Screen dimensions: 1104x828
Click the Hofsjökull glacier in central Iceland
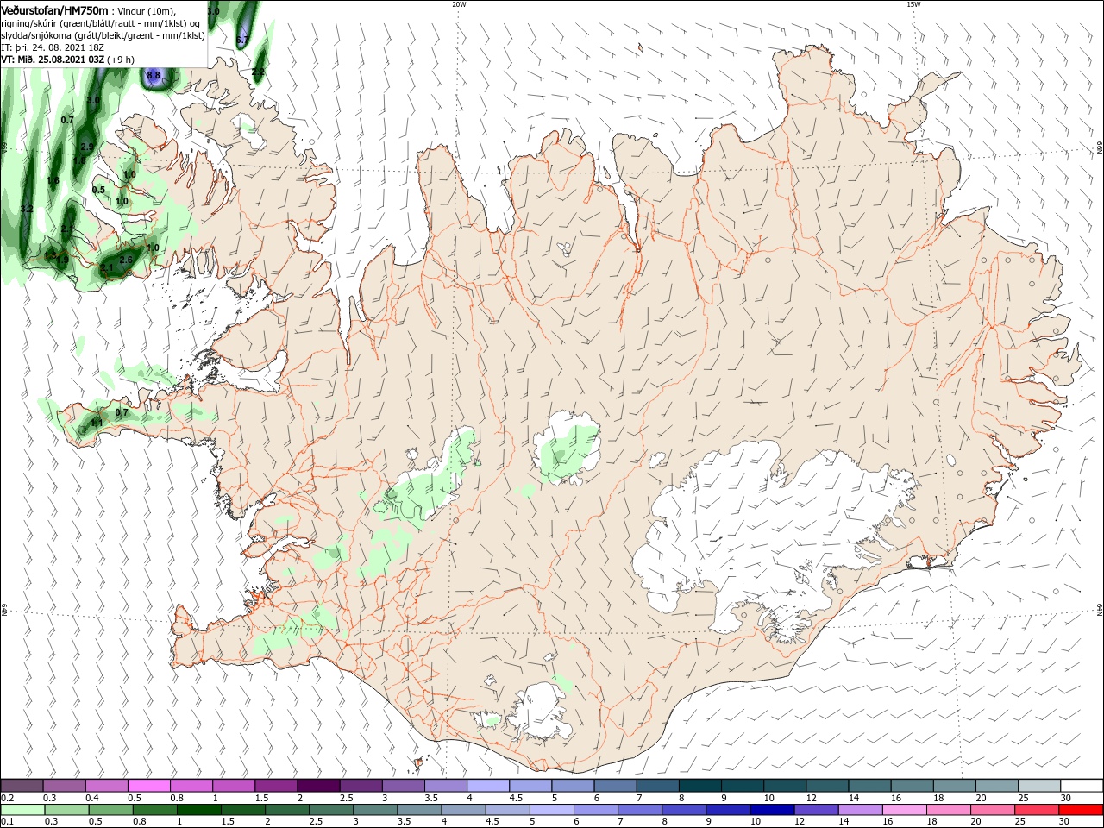click(x=568, y=448)
